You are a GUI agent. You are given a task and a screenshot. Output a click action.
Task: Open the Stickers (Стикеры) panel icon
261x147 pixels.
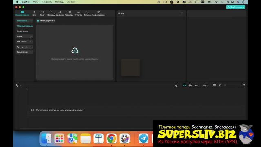pos(51,13)
